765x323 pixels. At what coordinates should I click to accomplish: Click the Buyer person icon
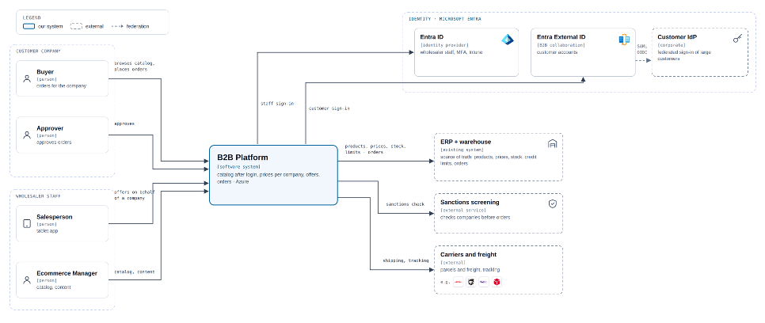click(27, 78)
